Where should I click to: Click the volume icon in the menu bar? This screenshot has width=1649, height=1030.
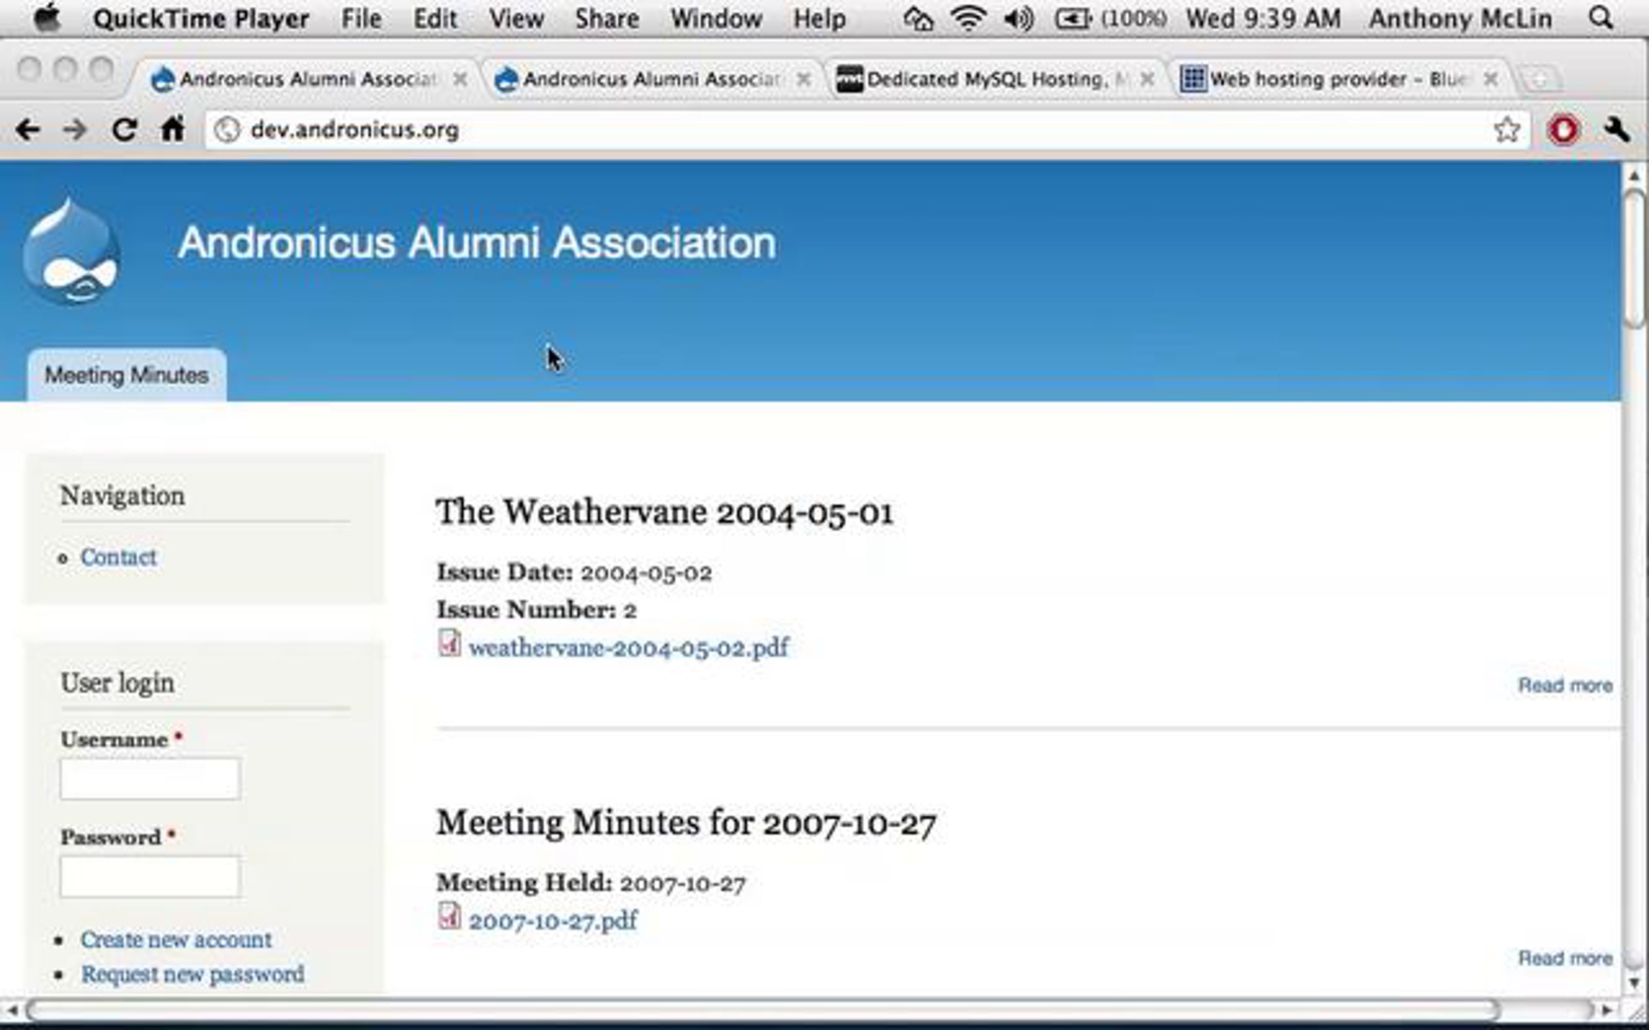click(x=1018, y=19)
